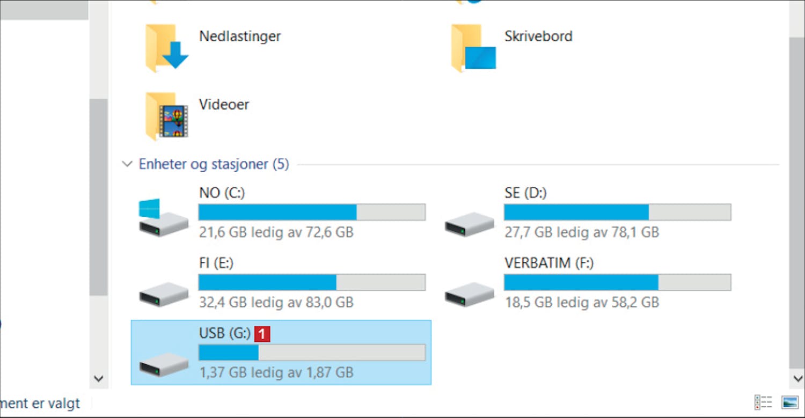This screenshot has width=805, height=418.
Task: Open the Nedlastinger folder icon
Action: (x=167, y=48)
